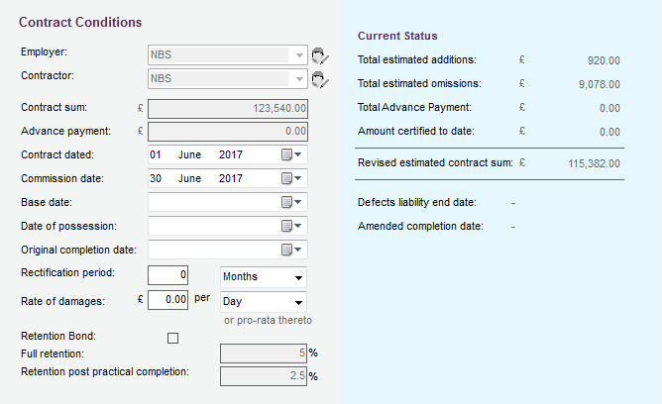Screen dimensions: 662x404
Task: Click the Contract sum field
Action: (x=228, y=109)
